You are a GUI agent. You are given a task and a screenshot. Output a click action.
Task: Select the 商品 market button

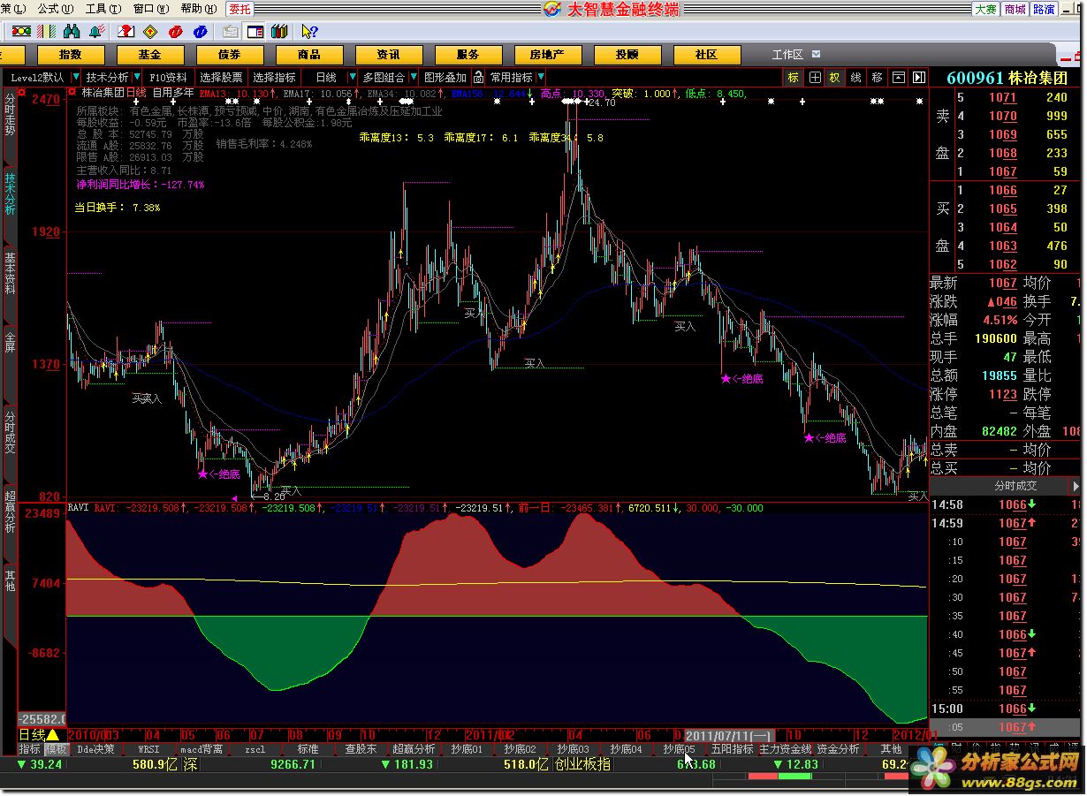coord(309,55)
